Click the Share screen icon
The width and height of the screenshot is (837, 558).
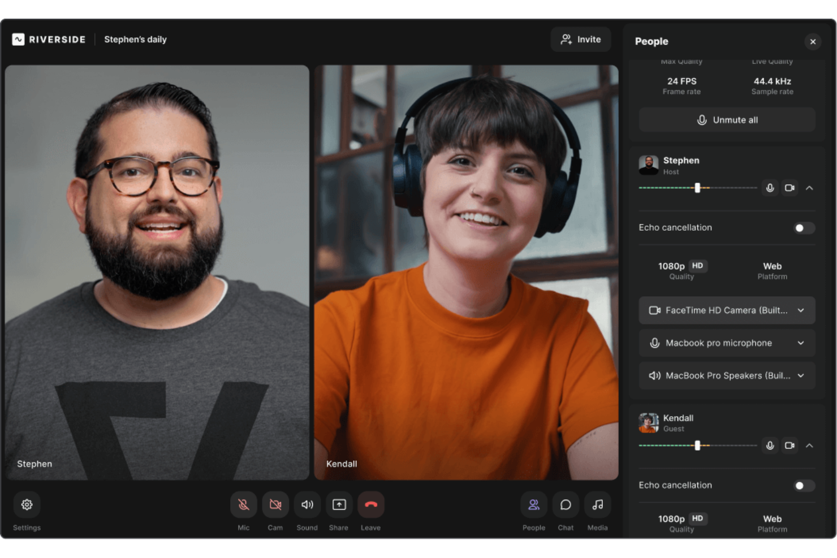(339, 504)
